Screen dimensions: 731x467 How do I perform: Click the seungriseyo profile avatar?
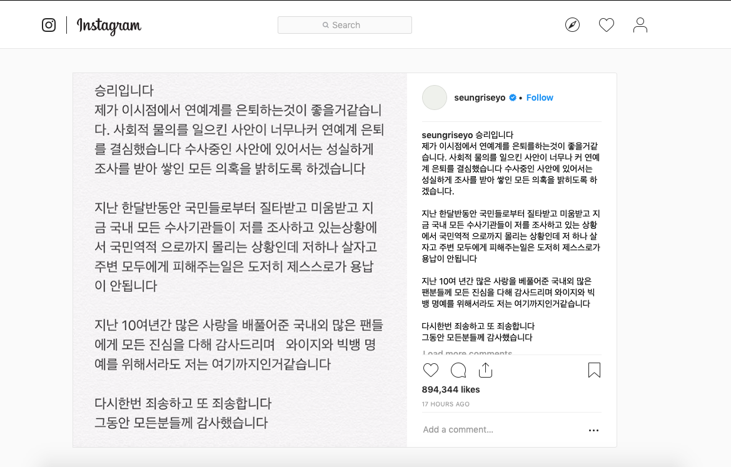[435, 98]
